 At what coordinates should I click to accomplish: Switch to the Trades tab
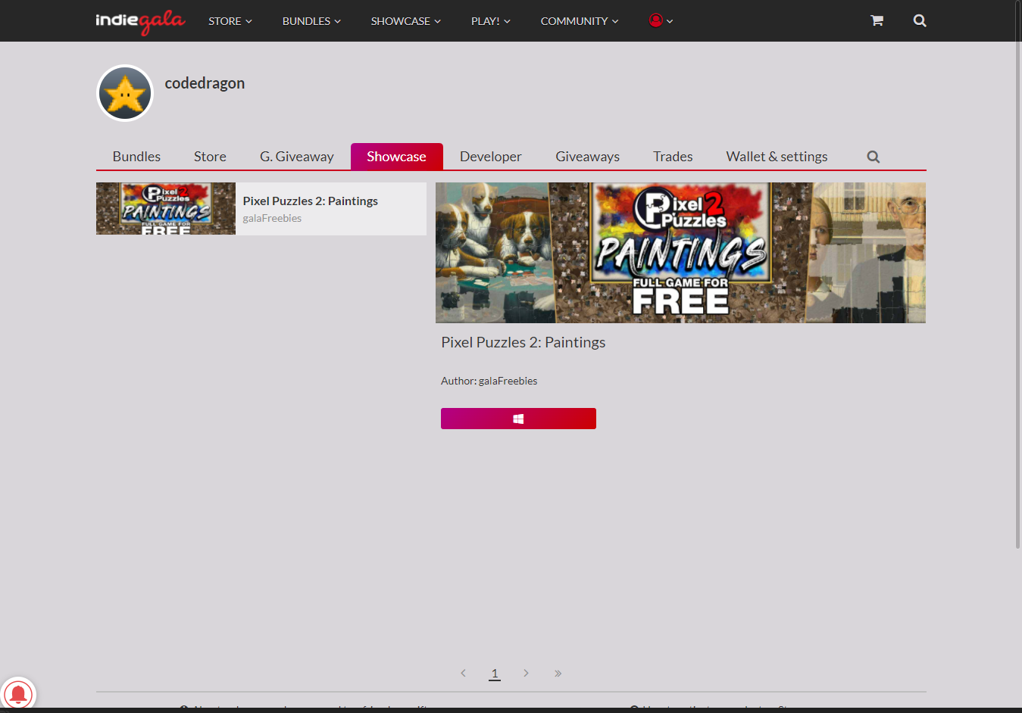pyautogui.click(x=673, y=157)
